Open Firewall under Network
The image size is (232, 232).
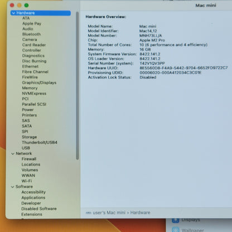coord(29,159)
